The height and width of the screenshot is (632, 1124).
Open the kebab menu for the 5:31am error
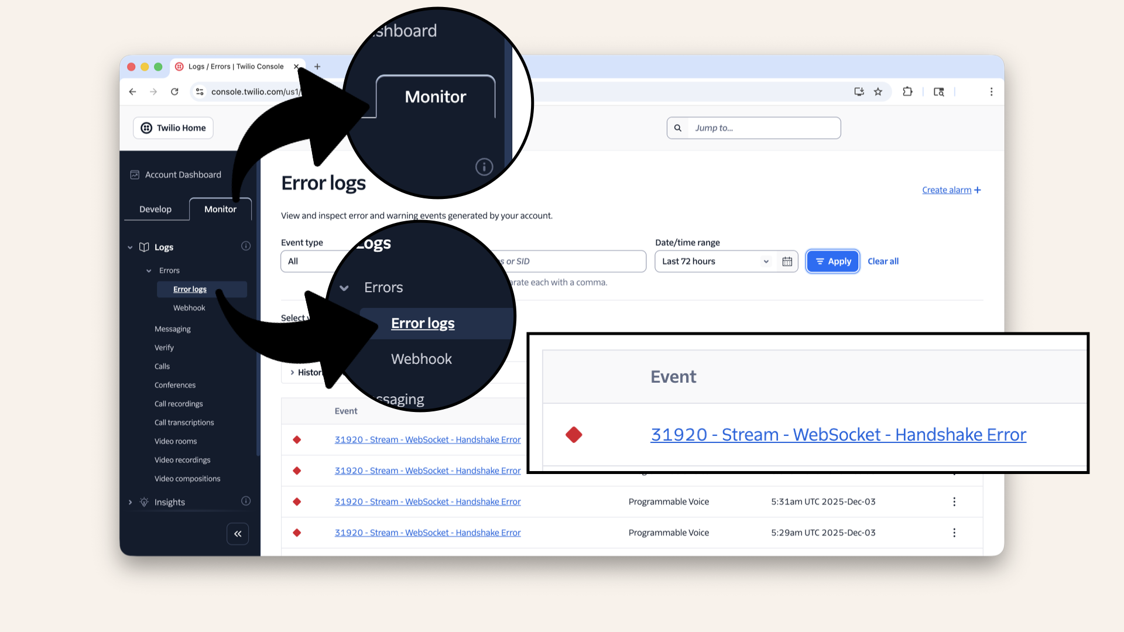pos(954,502)
